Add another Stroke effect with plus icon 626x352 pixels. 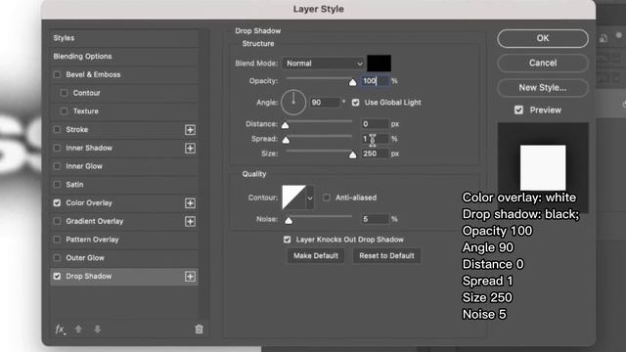[190, 130]
